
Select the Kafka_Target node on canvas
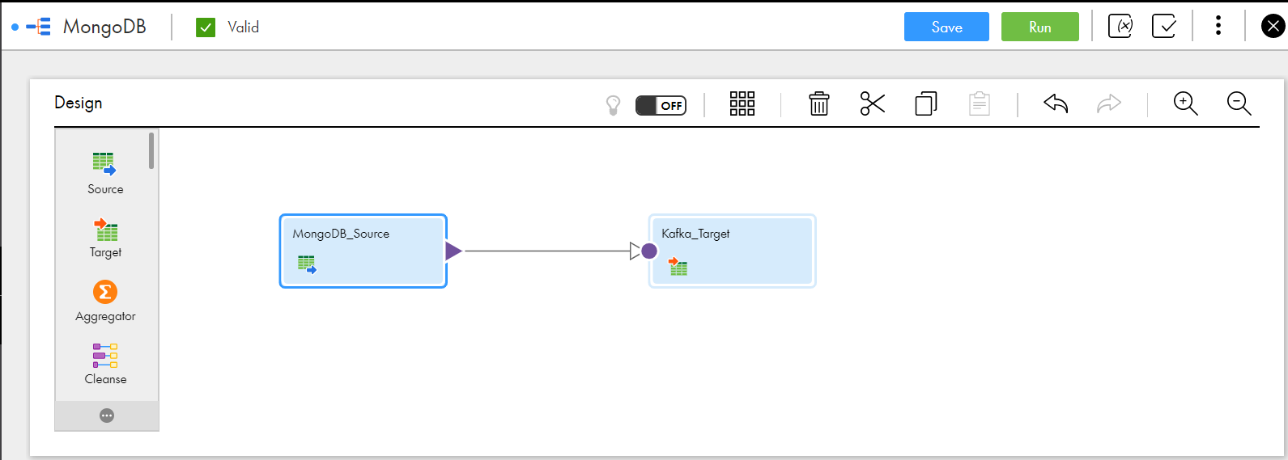pos(732,251)
